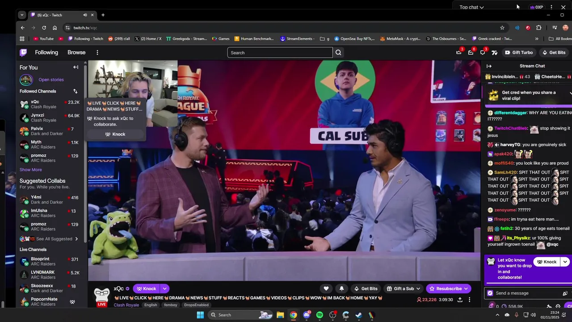Open Twitch notifications inbox icon
The width and height of the screenshot is (572, 322).
(x=471, y=52)
